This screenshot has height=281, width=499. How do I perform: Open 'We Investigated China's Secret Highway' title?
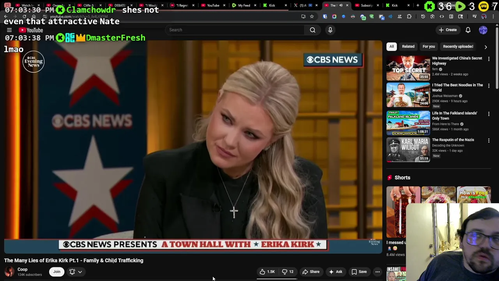point(457,60)
